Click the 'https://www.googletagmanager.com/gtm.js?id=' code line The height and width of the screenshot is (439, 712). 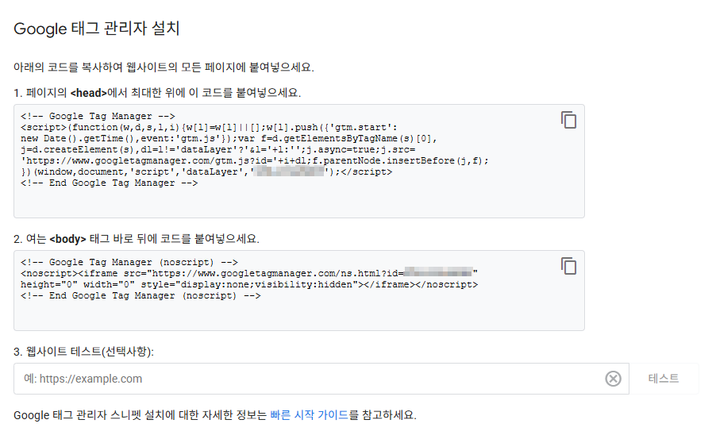pyautogui.click(x=255, y=160)
